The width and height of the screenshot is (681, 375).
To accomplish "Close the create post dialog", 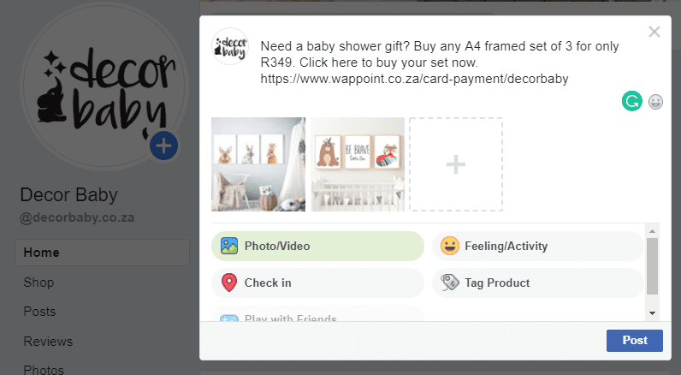I will click(x=654, y=32).
